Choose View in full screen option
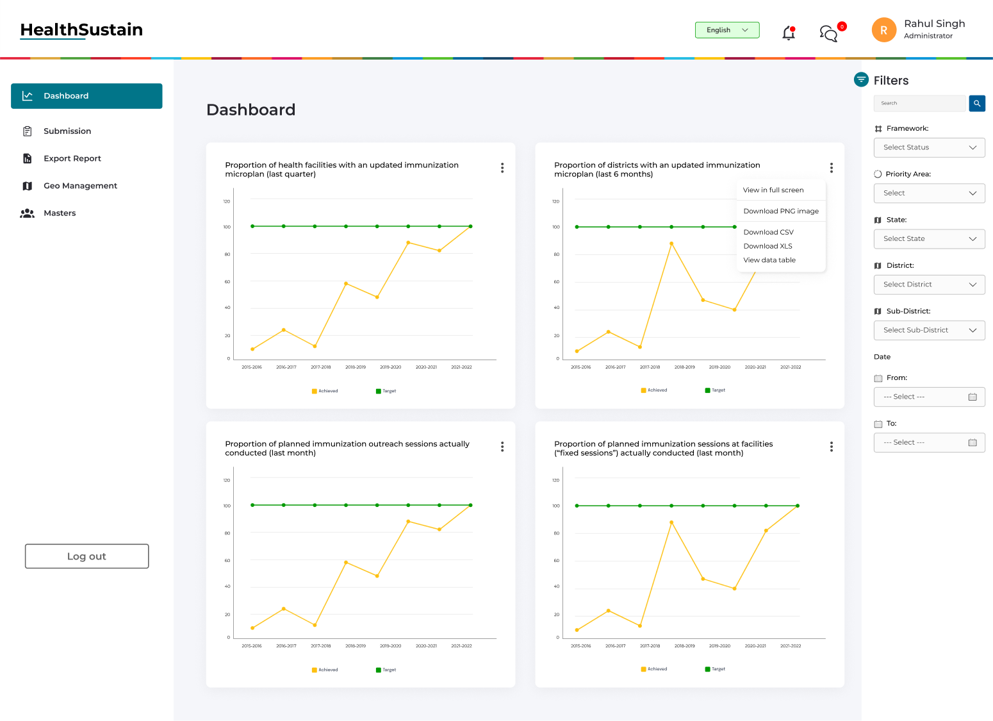This screenshot has width=993, height=721. [773, 190]
